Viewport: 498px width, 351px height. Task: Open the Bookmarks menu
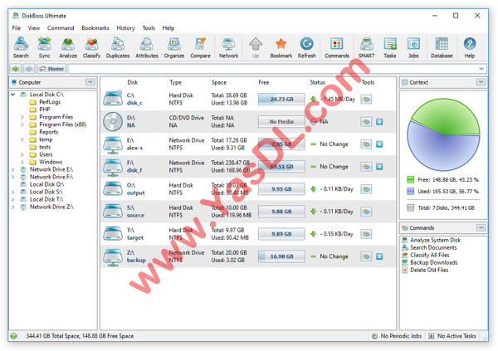click(x=95, y=28)
